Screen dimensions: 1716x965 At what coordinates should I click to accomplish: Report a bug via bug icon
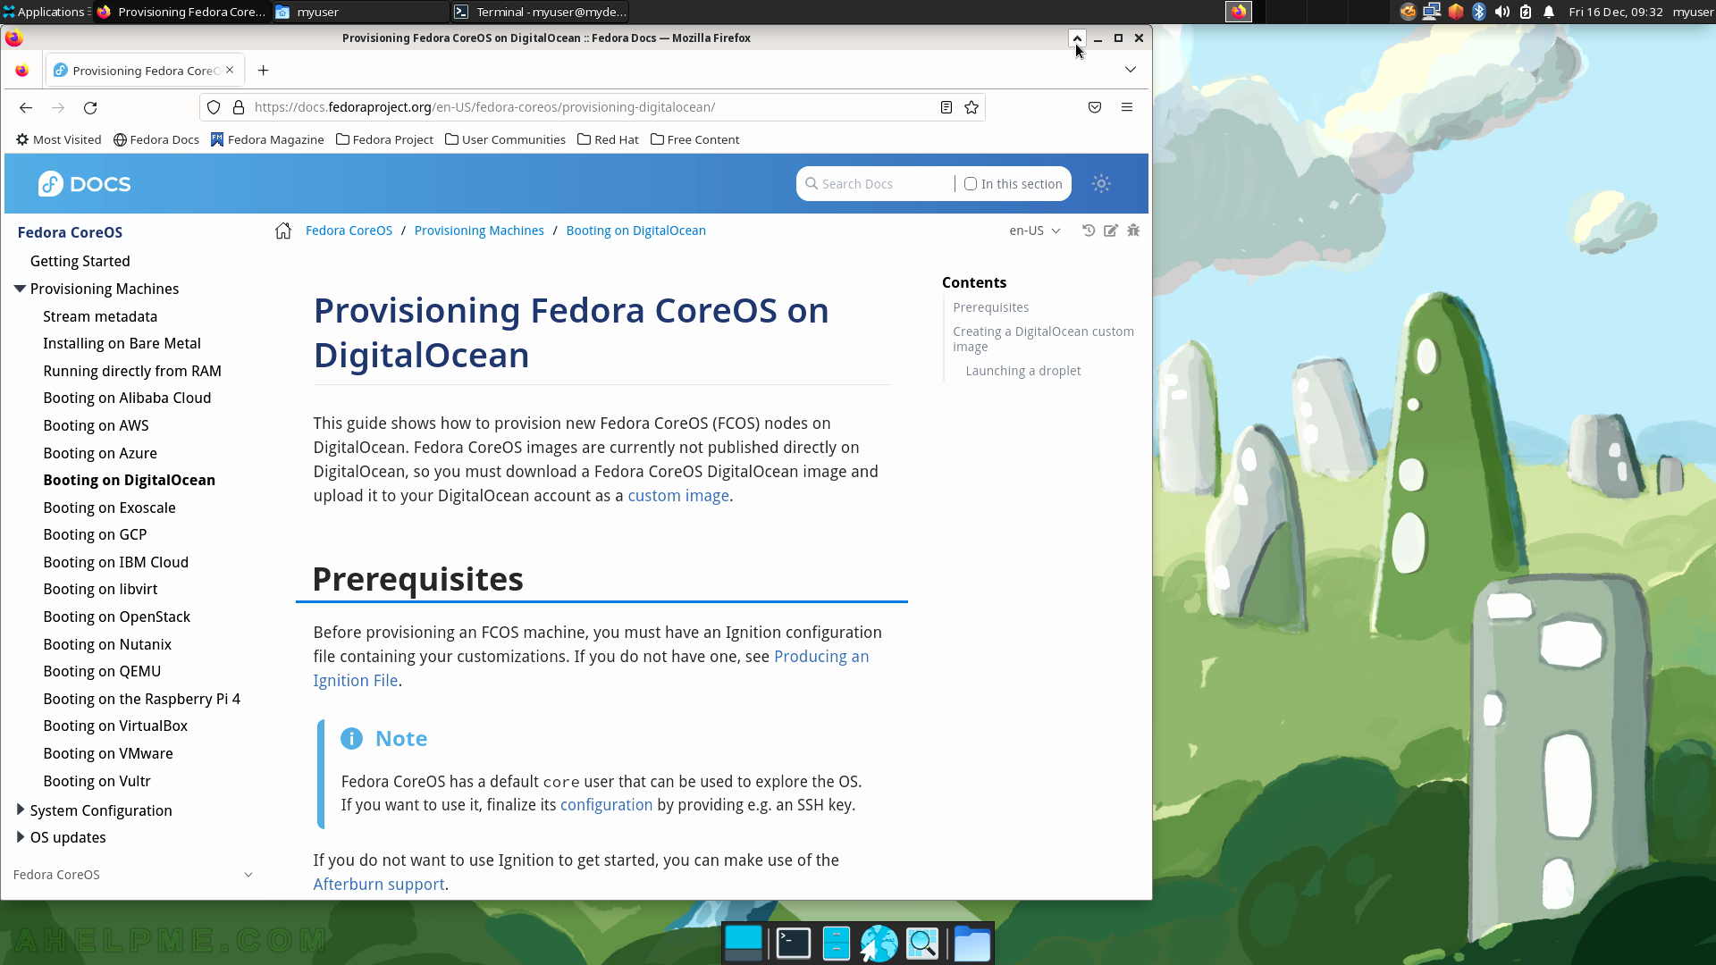tap(1133, 231)
